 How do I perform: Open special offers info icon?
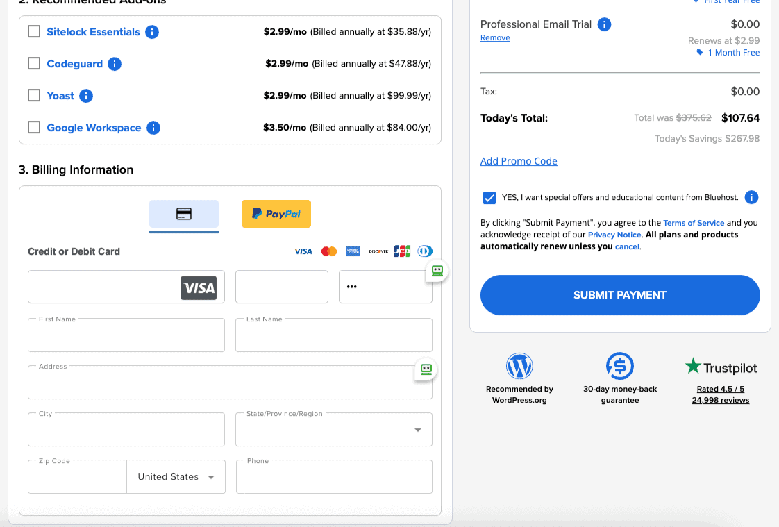pyautogui.click(x=751, y=197)
